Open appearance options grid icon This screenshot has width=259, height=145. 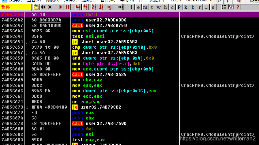[x=231, y=7]
